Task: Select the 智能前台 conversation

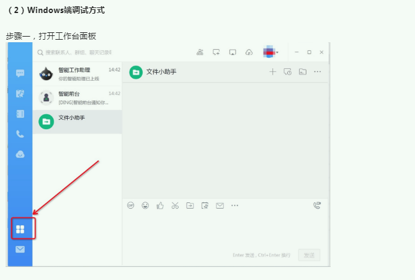Action: (78, 97)
